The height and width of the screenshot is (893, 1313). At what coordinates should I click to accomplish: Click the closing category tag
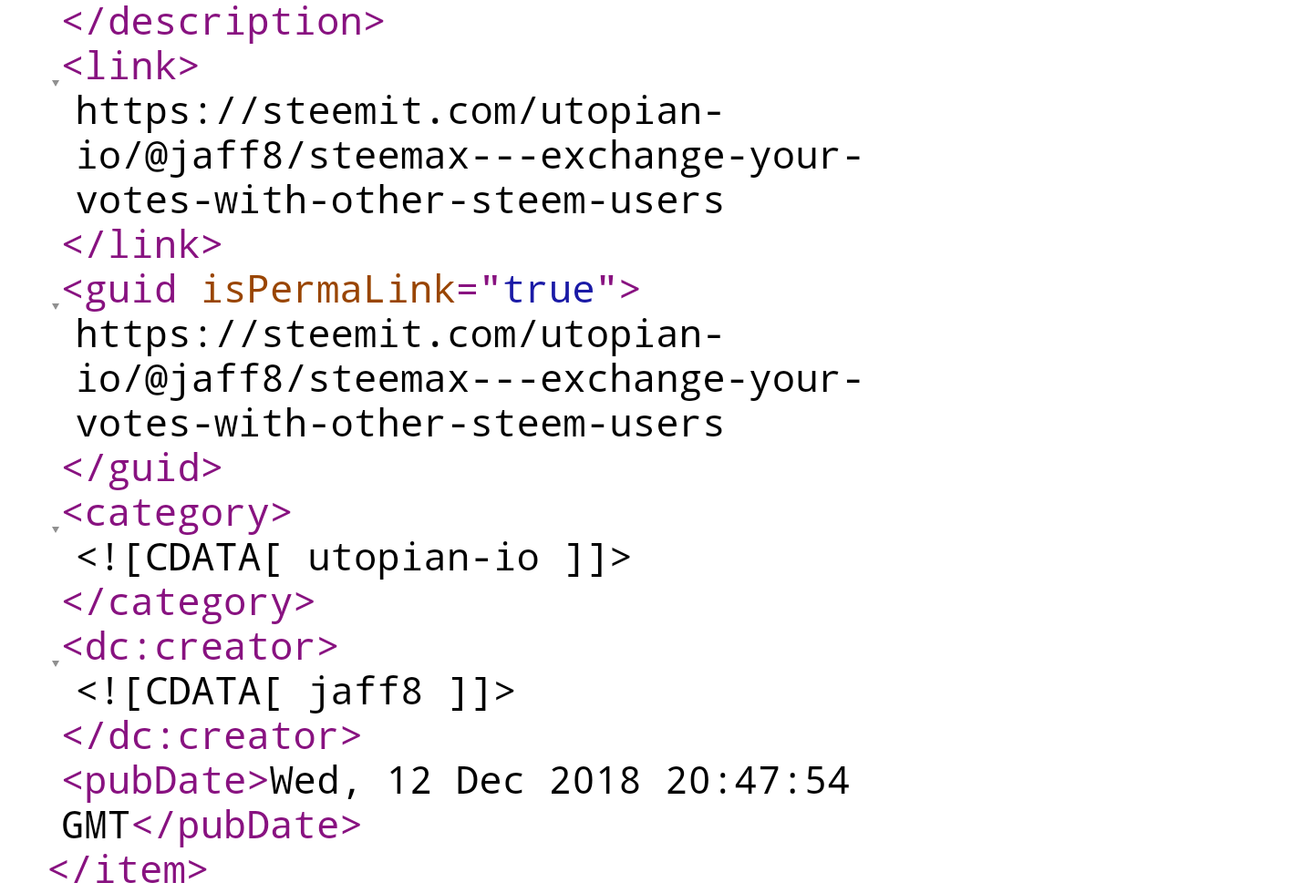coord(189,602)
